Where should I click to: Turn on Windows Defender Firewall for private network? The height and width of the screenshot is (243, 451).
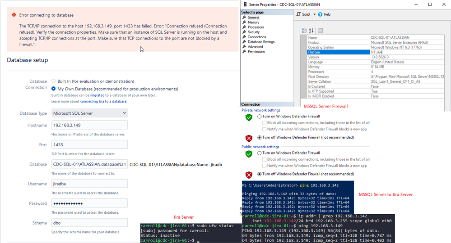tap(260, 117)
